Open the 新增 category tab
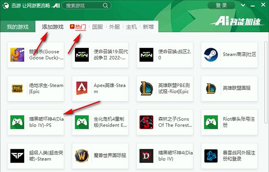269x172 pixels. [148, 27]
